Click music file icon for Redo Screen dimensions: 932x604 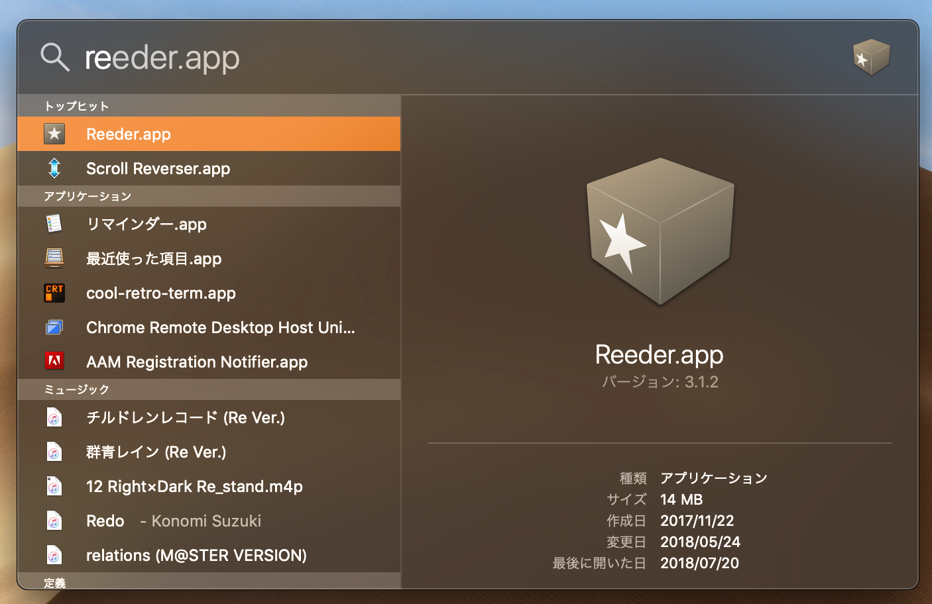[x=54, y=521]
